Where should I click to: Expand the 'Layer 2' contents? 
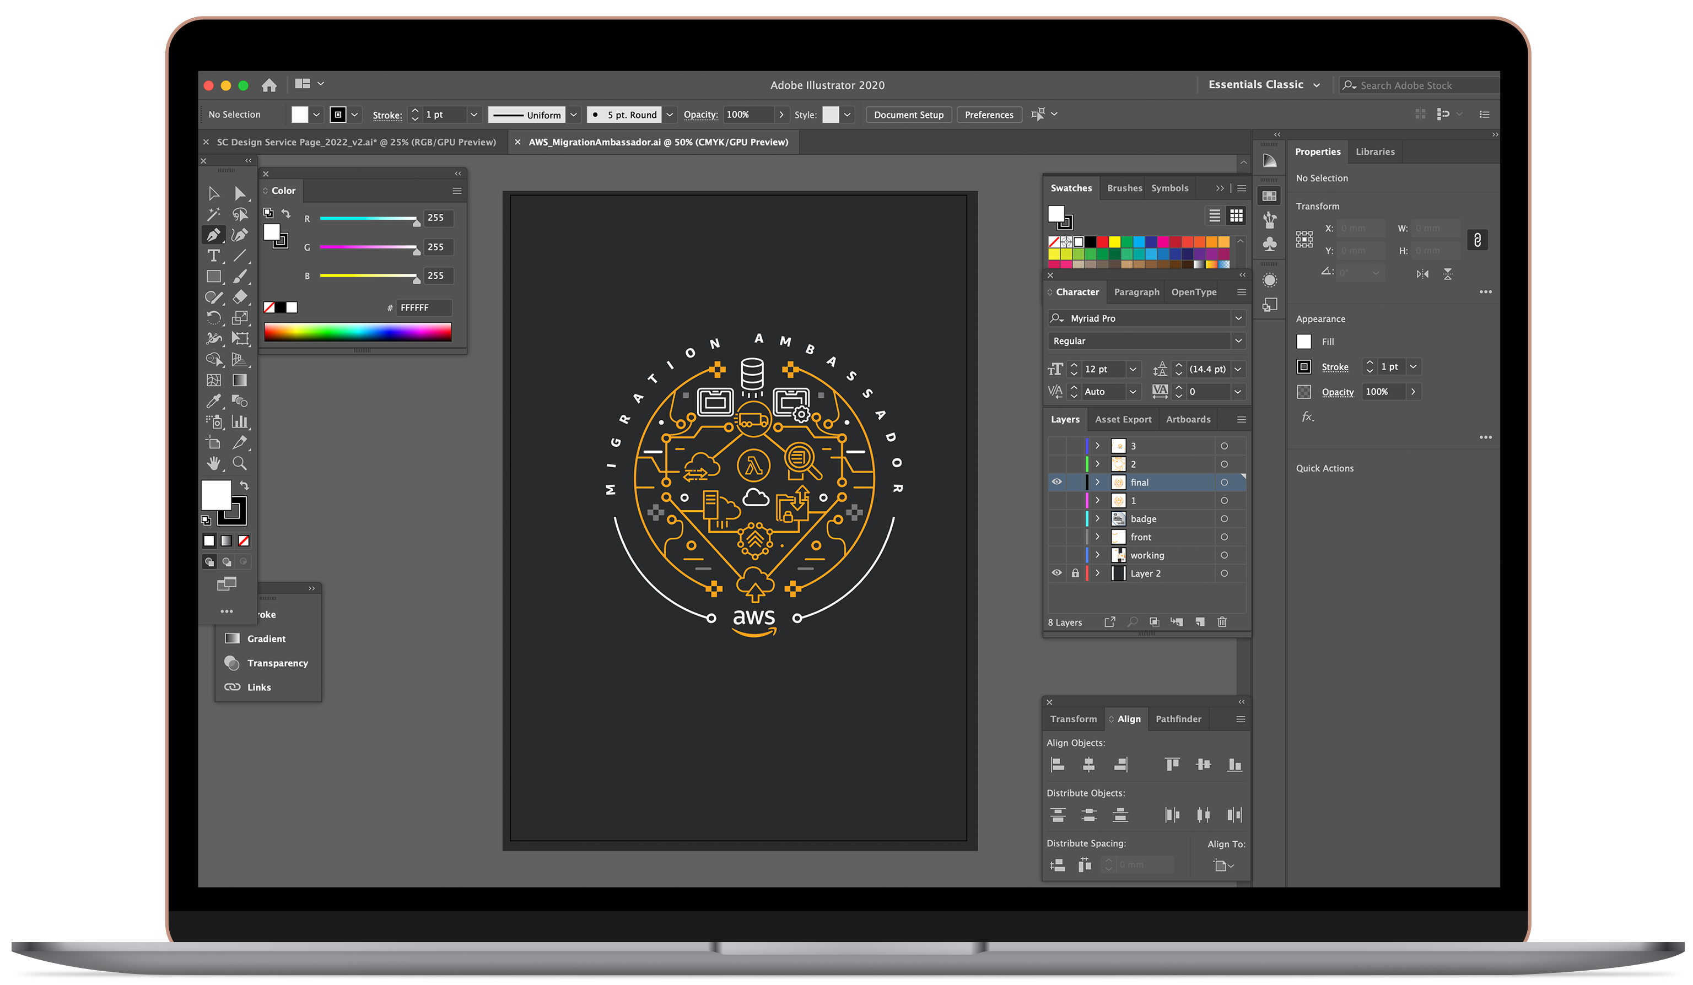(1098, 573)
